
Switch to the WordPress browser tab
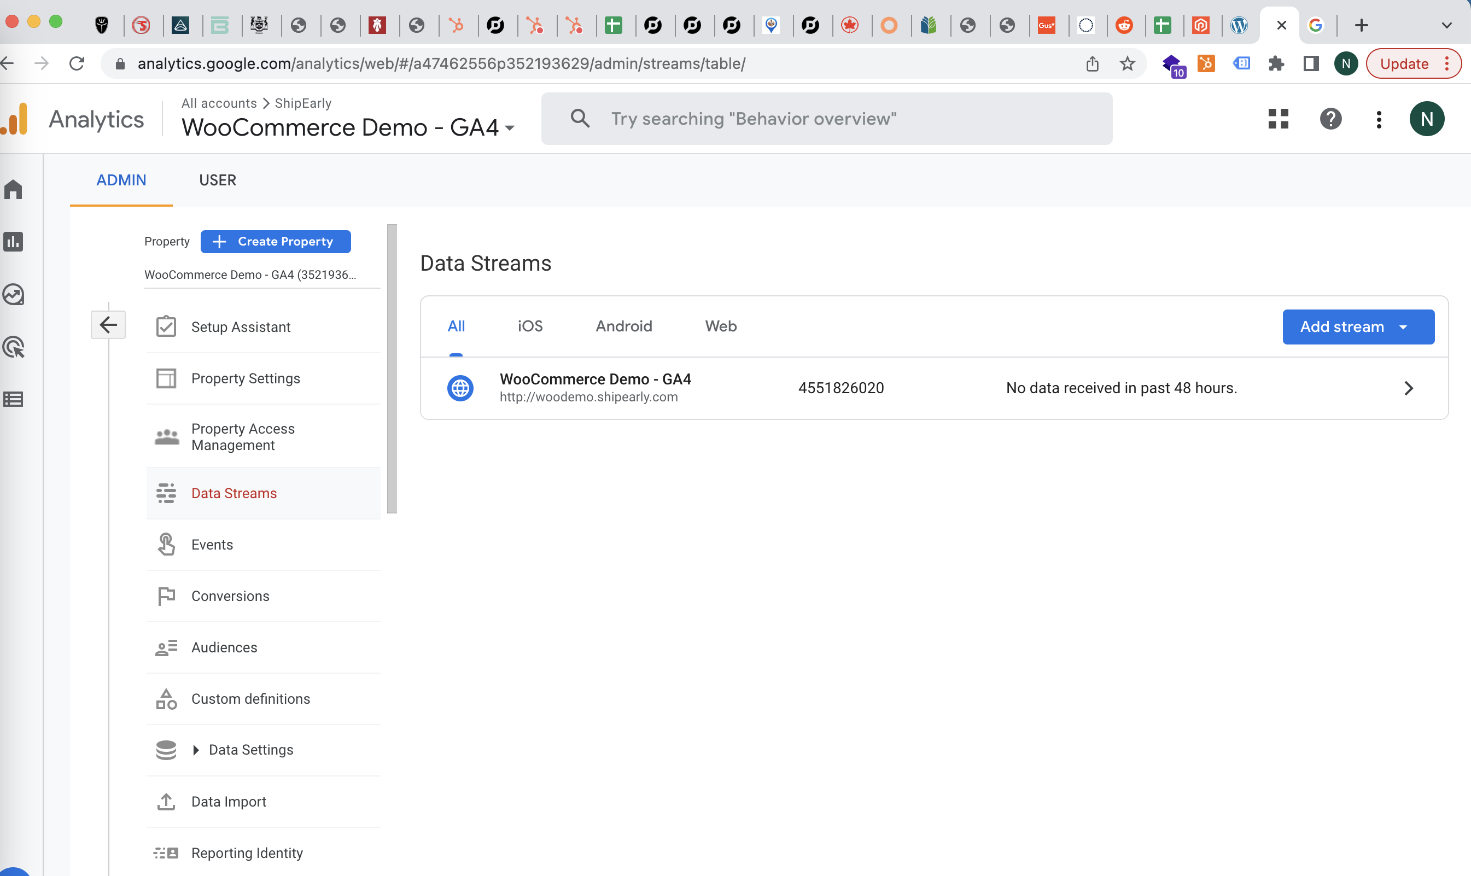[1239, 25]
